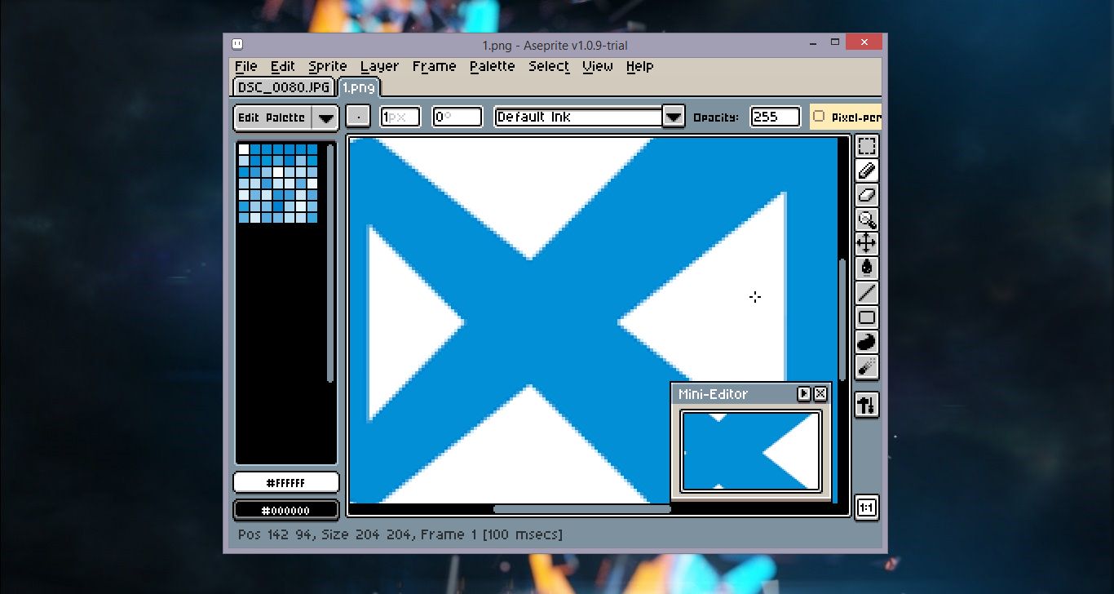Select the Blur tool in the toolbar
The height and width of the screenshot is (594, 1114).
click(x=866, y=366)
